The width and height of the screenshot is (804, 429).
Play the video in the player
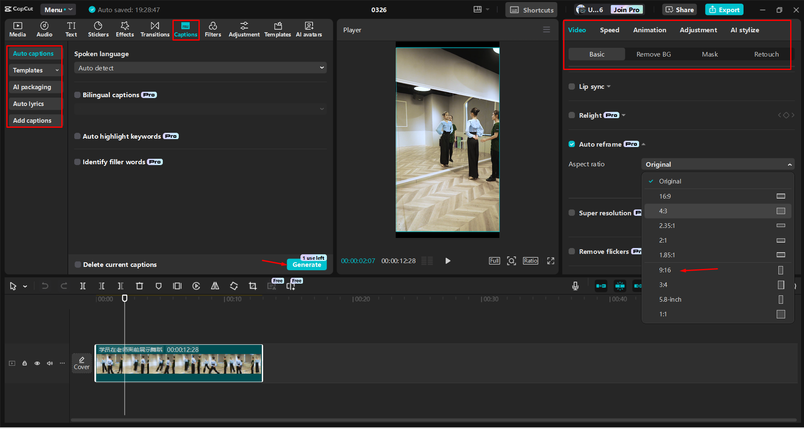(x=448, y=261)
